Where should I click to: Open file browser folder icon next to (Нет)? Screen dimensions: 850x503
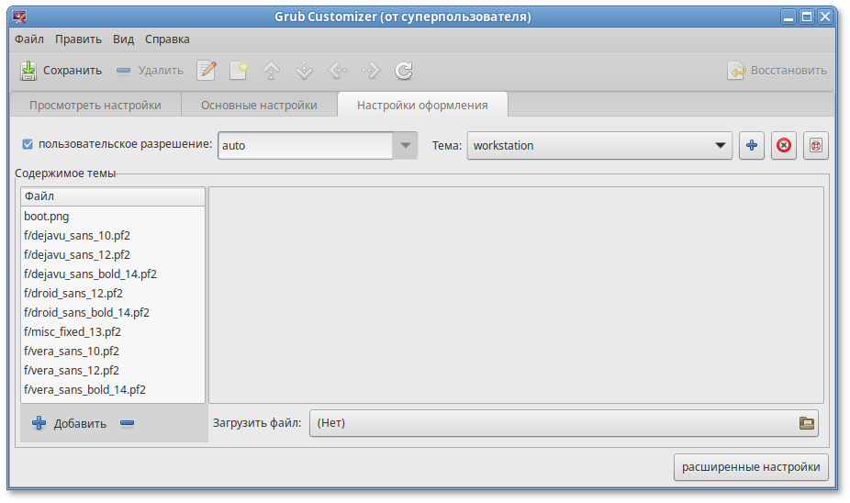coord(807,423)
